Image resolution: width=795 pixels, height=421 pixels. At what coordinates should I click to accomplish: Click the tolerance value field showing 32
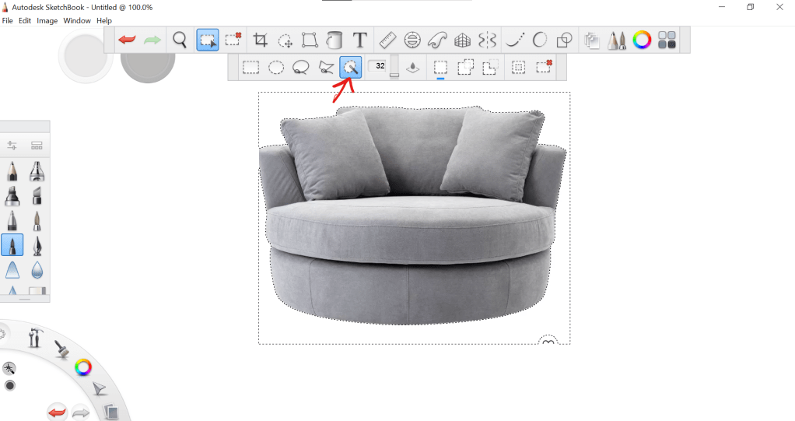(x=380, y=66)
